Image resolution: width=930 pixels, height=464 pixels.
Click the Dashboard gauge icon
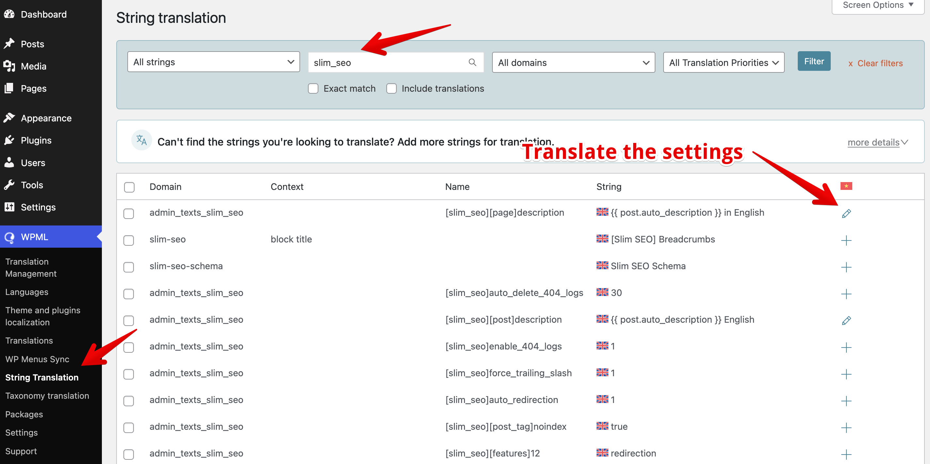click(x=9, y=14)
